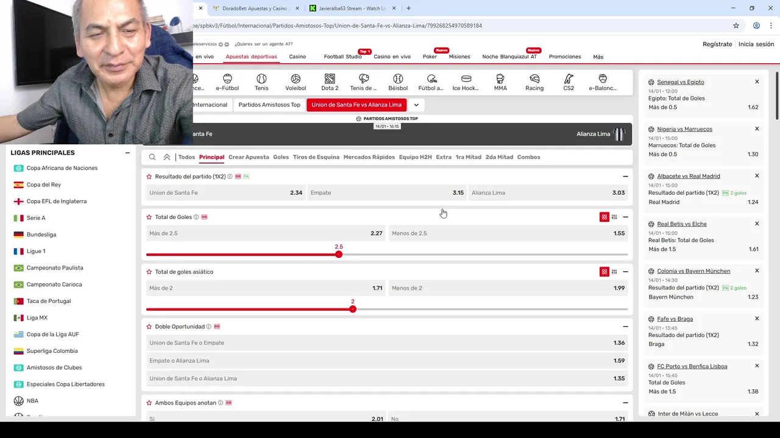Select the Voleibol sport icon
Viewport: 780px width, 438px height.
(296, 82)
